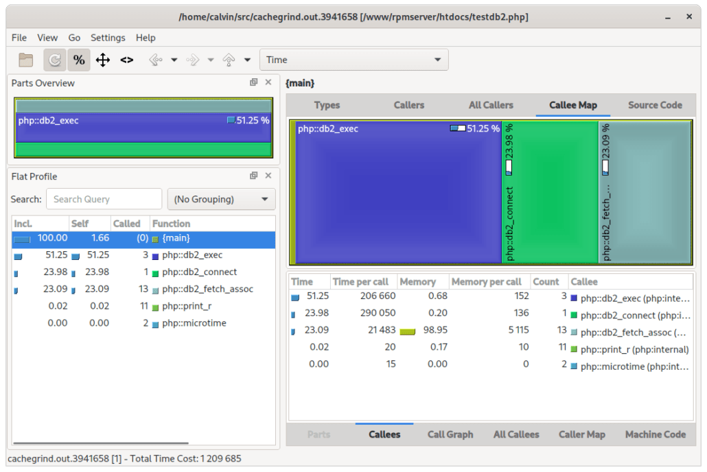Image resolution: width=707 pixels, height=472 pixels.
Task: Float the Parts Overview panel
Action: point(253,82)
